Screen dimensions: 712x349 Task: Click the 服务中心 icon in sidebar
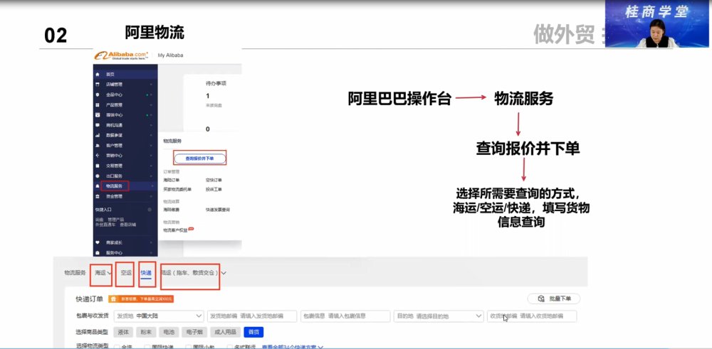(97, 252)
